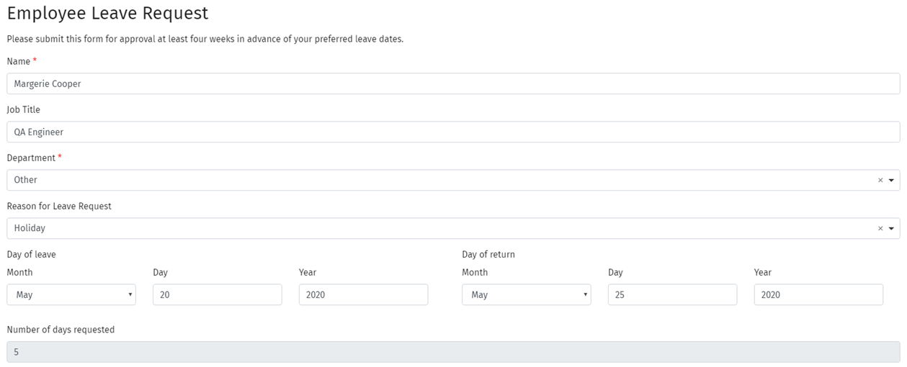Click the Day of leave Day field showing 20
Screen dimensions: 907x367
tap(217, 294)
